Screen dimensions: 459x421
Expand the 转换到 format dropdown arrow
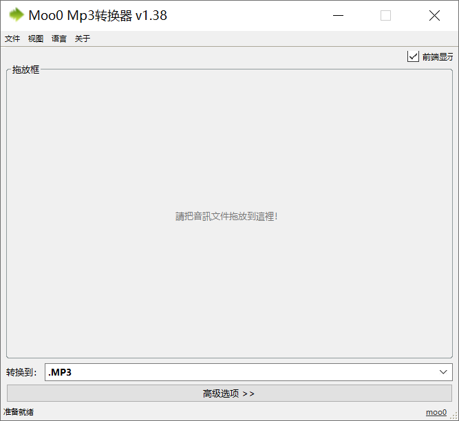pos(443,372)
